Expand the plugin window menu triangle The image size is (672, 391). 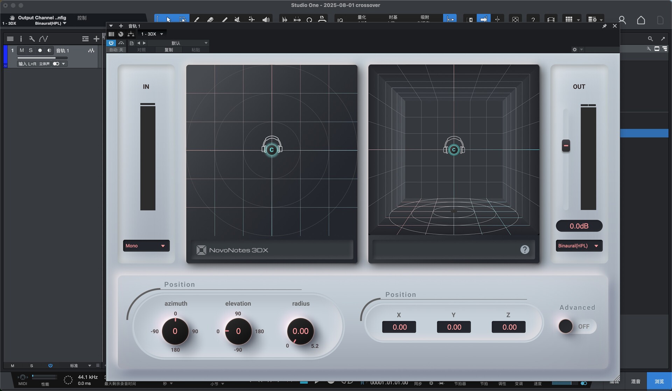[x=111, y=26]
